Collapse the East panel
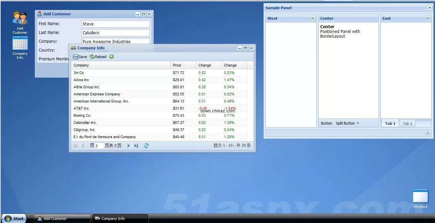The image size is (435, 223). click(428, 18)
